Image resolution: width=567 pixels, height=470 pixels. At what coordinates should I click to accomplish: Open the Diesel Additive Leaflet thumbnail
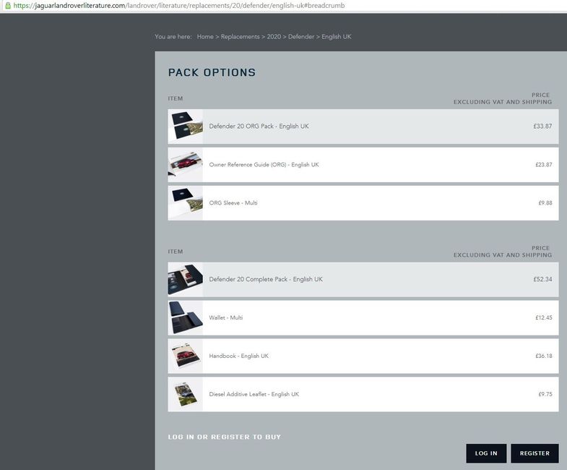186,395
